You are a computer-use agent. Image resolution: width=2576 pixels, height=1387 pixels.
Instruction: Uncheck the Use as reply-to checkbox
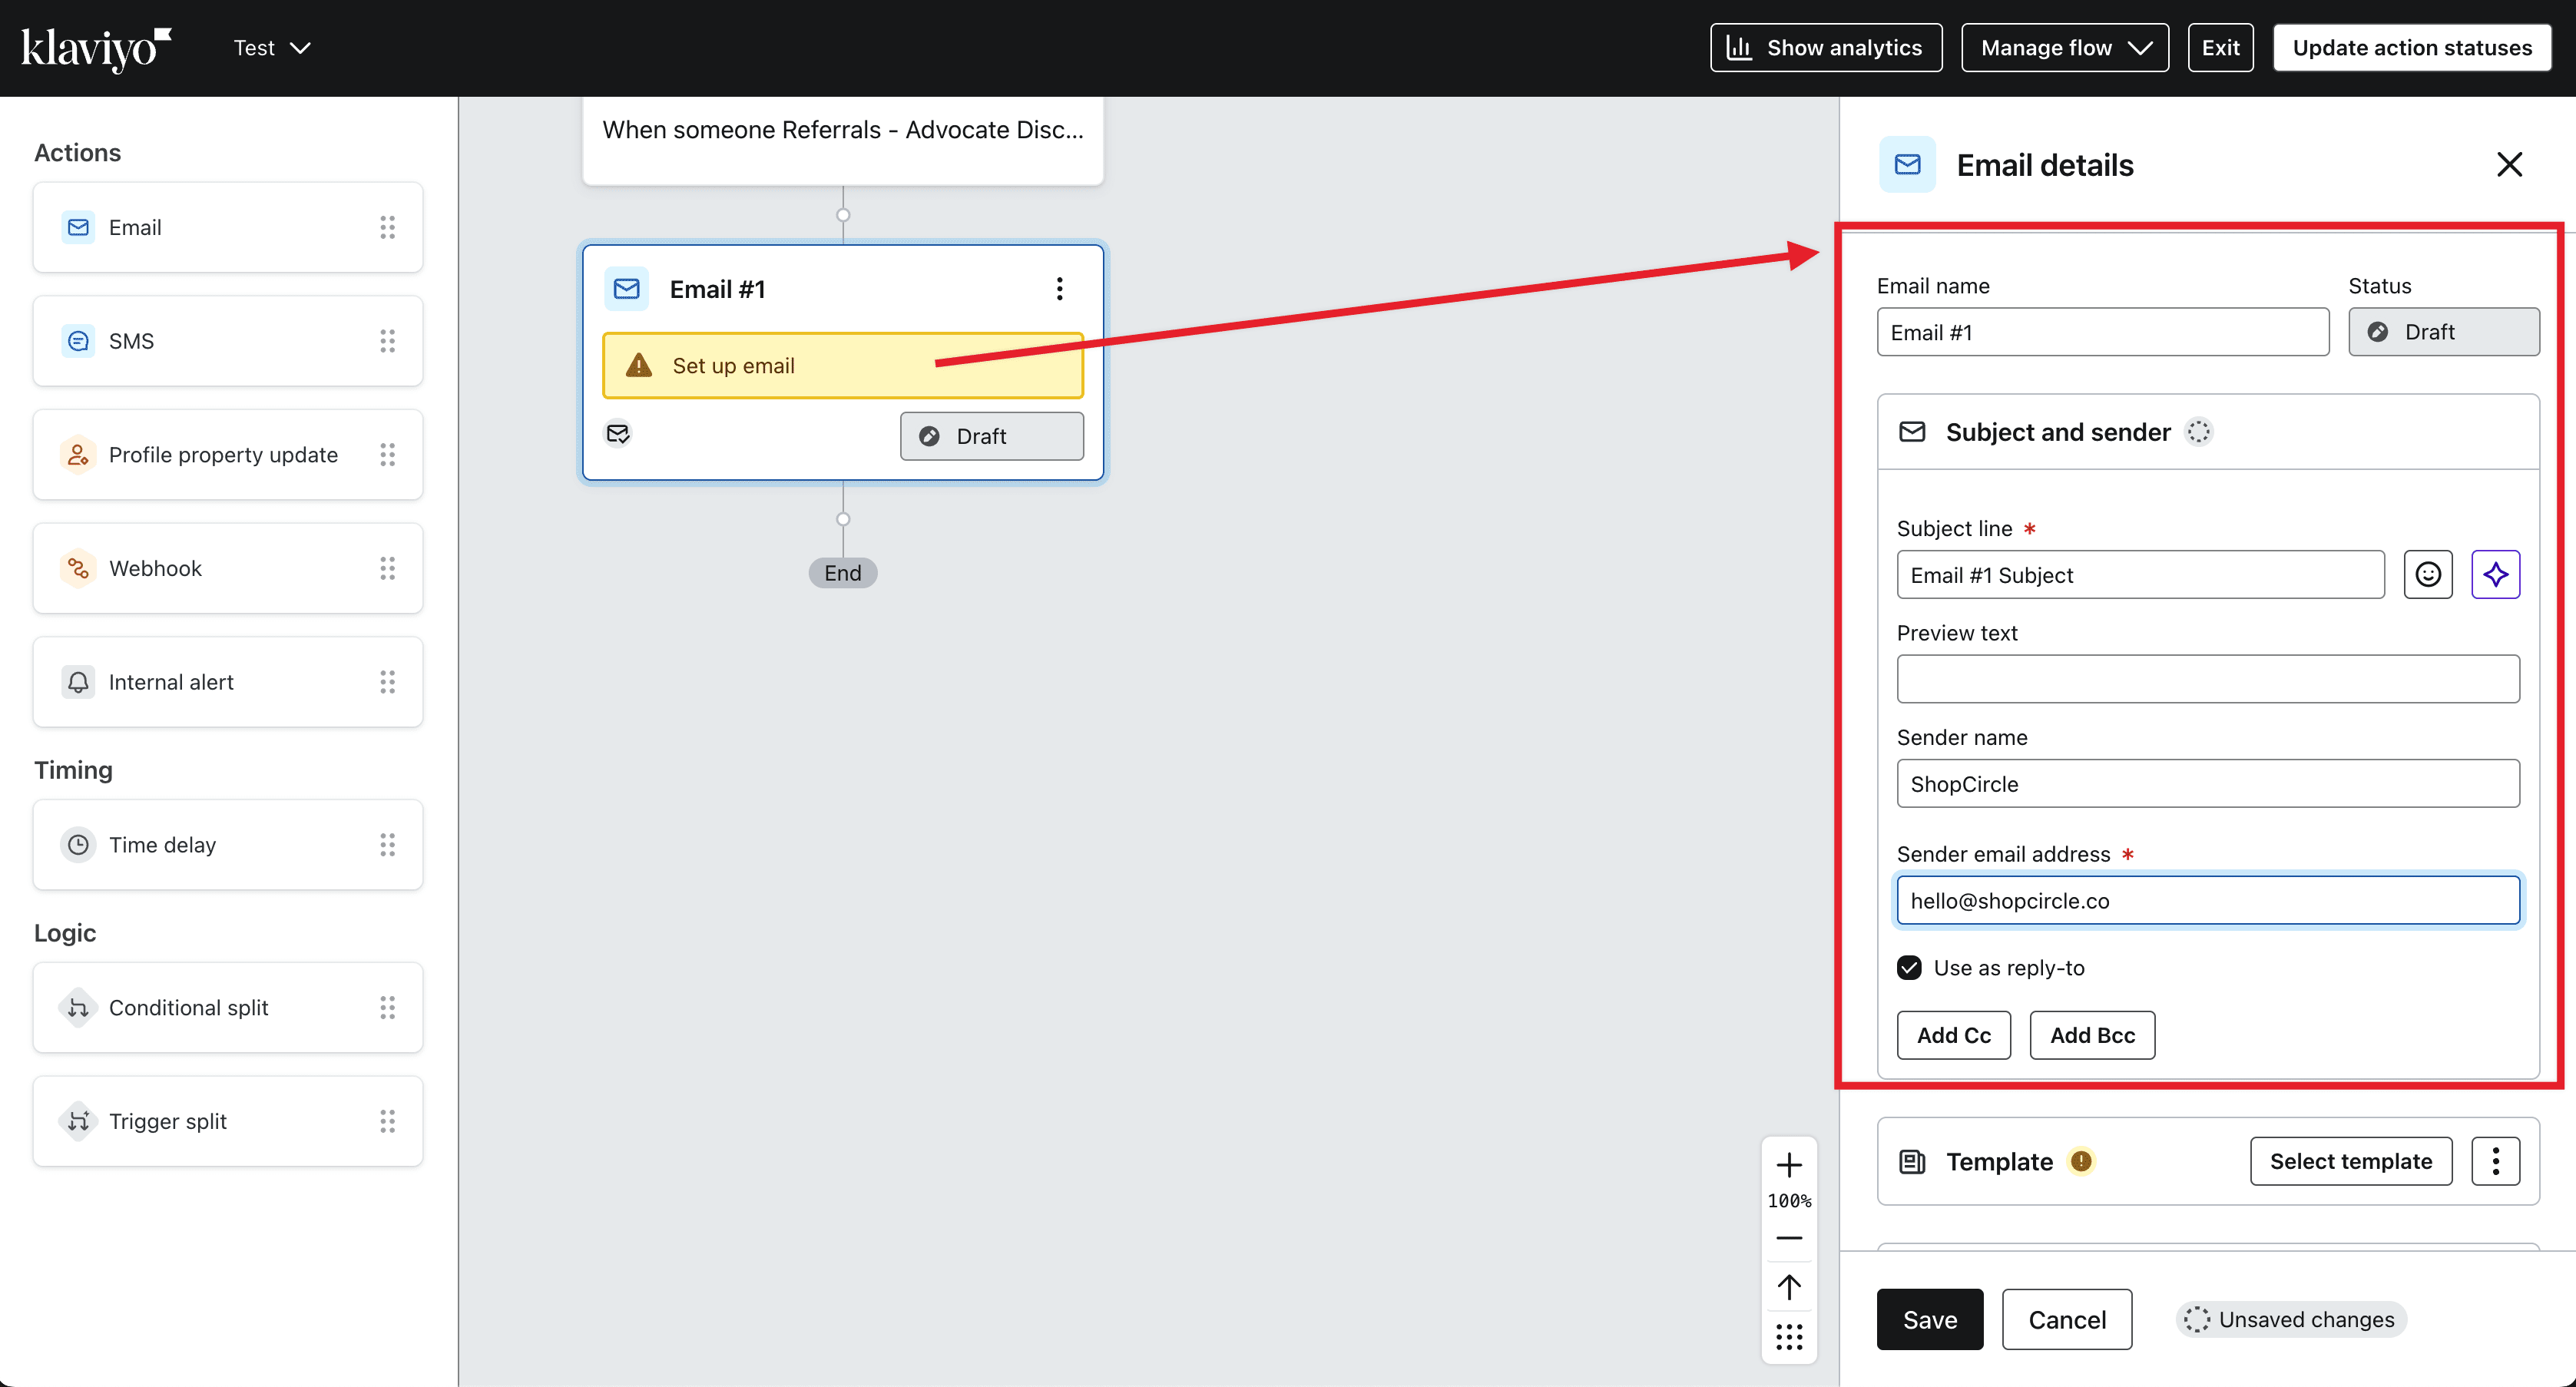point(1909,967)
